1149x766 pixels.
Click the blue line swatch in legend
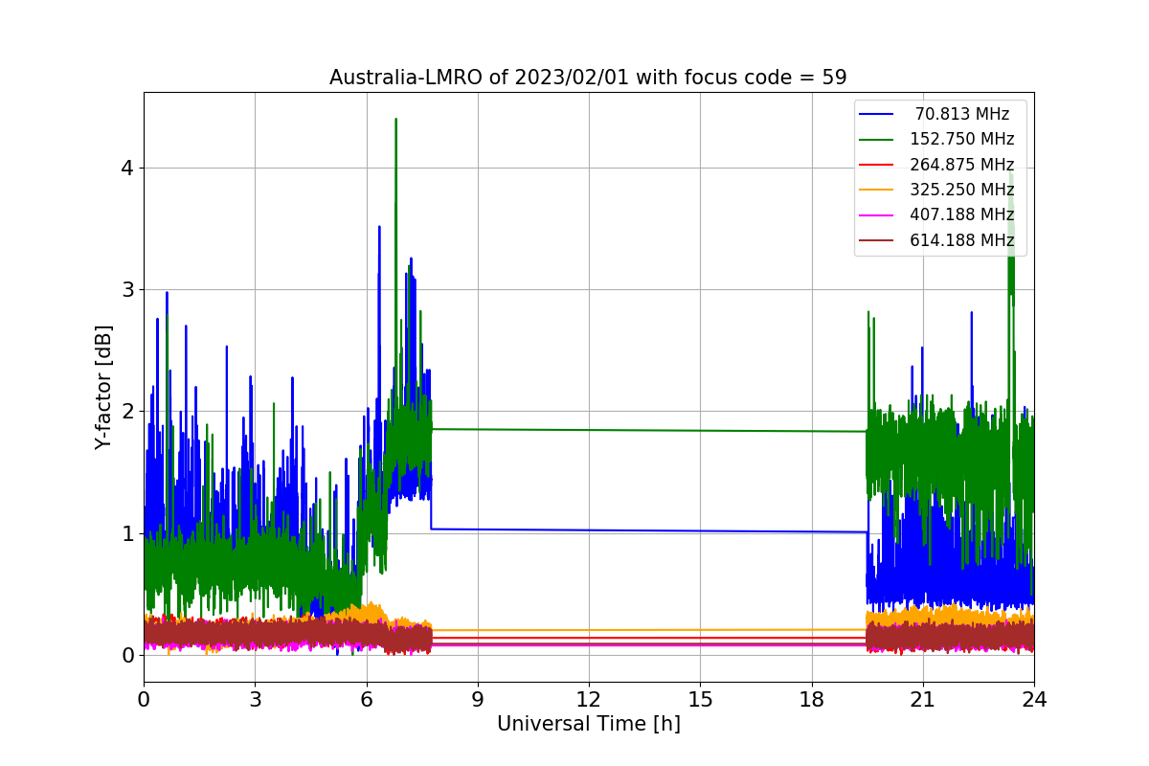click(877, 114)
